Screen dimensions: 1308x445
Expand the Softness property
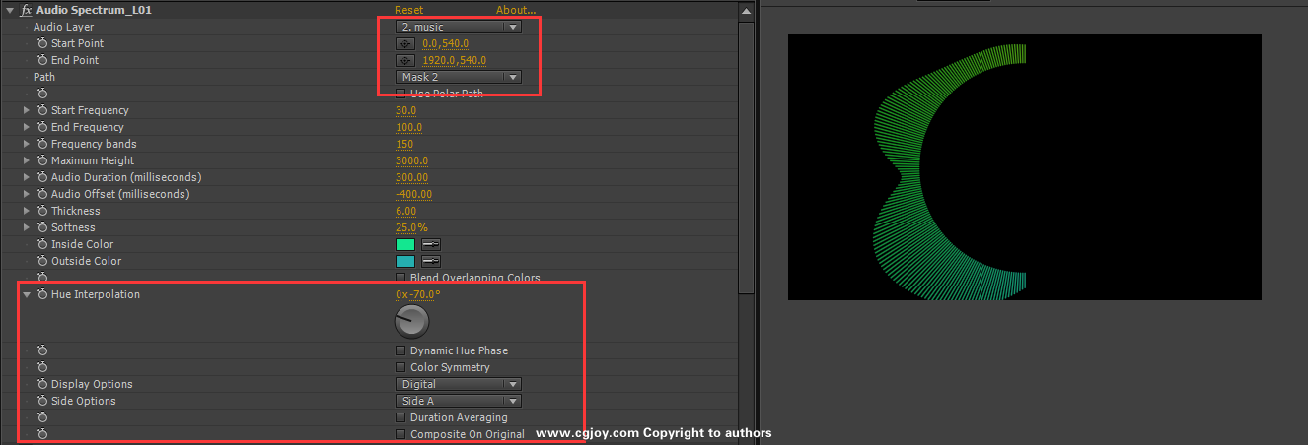27,227
